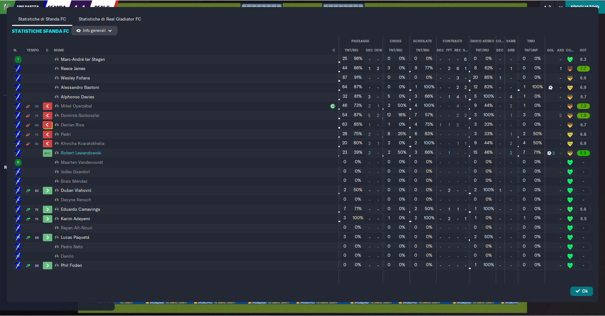Sort the table by the VOT column
This screenshot has height=316, width=605.
[583, 50]
